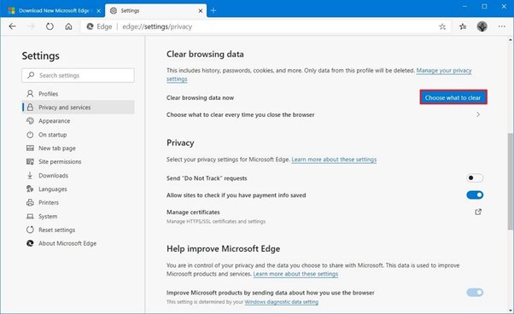Viewport: 514px width, 314px height.
Task: Click the About Microsoft Edge logo icon
Action: coord(30,243)
